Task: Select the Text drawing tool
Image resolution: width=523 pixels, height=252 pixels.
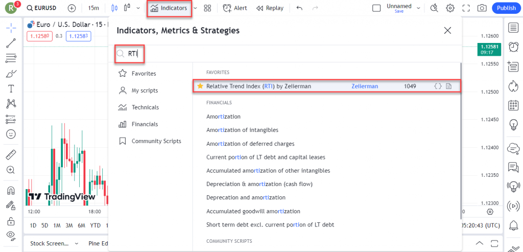Action: click(x=11, y=88)
